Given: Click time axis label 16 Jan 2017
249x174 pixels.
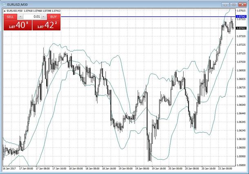Looking at the screenshot, I should [x=9, y=168].
